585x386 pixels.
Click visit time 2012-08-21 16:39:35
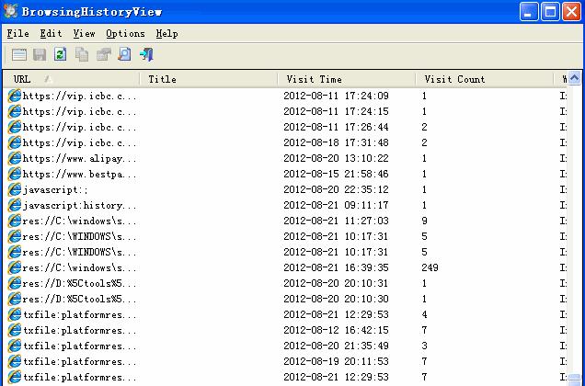(x=336, y=267)
